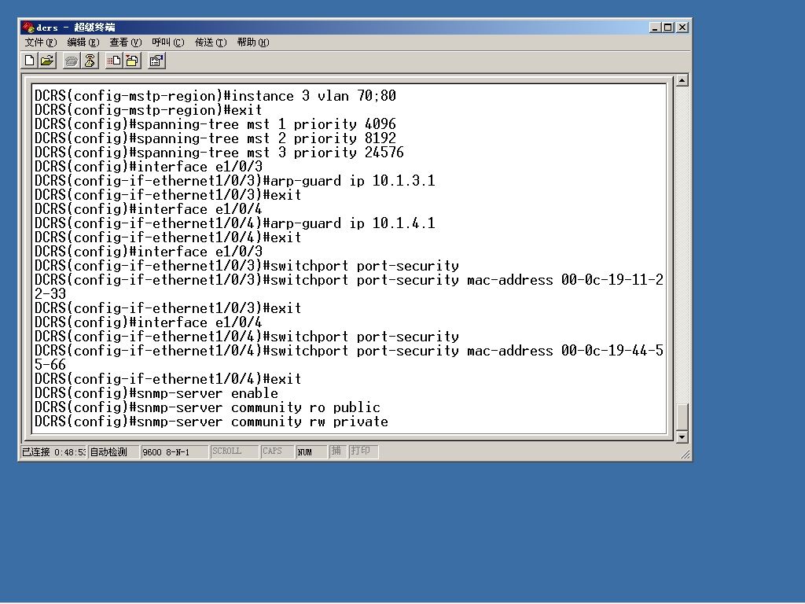This screenshot has width=805, height=604.
Task: Click the mac-address 00-0c-19-44-5 line
Action: tap(349, 351)
